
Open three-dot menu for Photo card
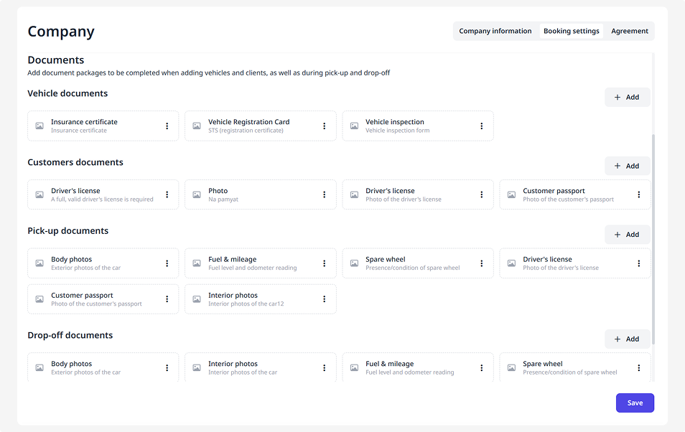(x=325, y=195)
